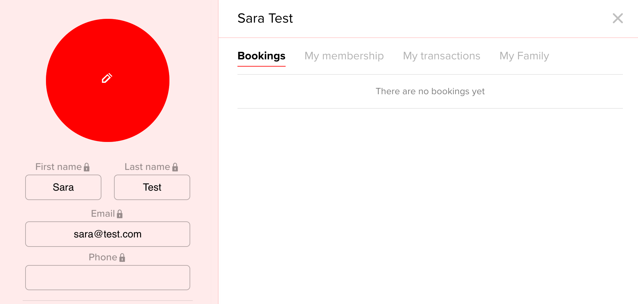Open the My Family tab

coord(524,56)
